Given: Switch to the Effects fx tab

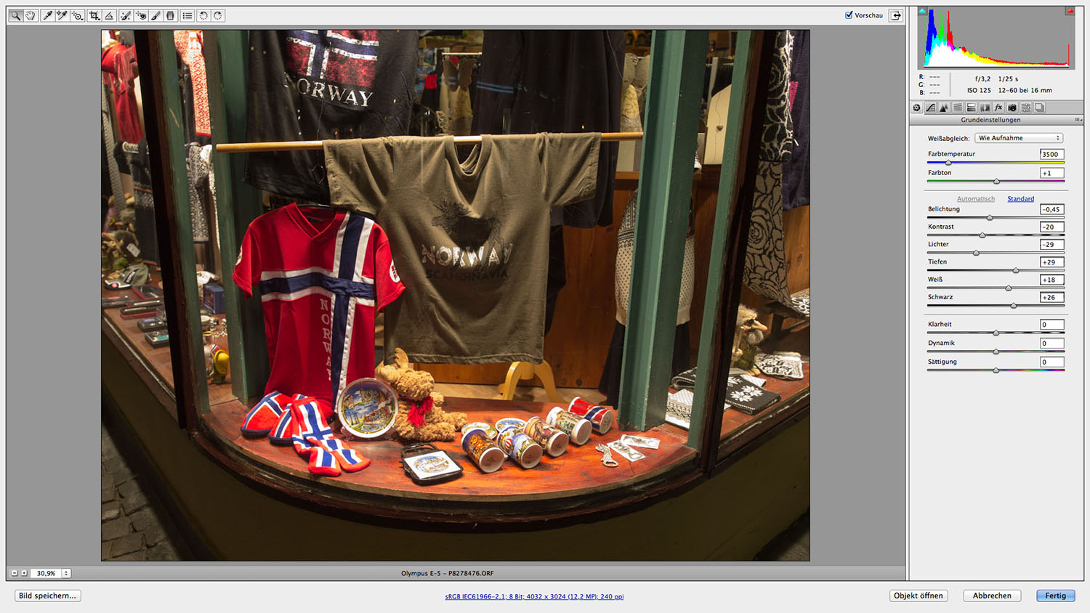Looking at the screenshot, I should pos(998,107).
